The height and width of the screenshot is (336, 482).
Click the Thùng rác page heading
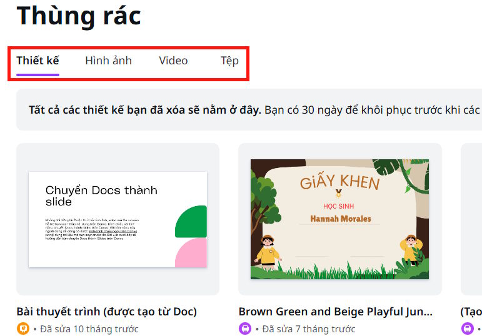coord(79,16)
